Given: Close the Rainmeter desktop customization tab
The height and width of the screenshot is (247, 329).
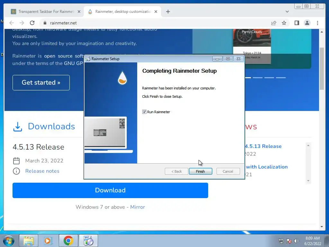Looking at the screenshot, I should [x=156, y=12].
